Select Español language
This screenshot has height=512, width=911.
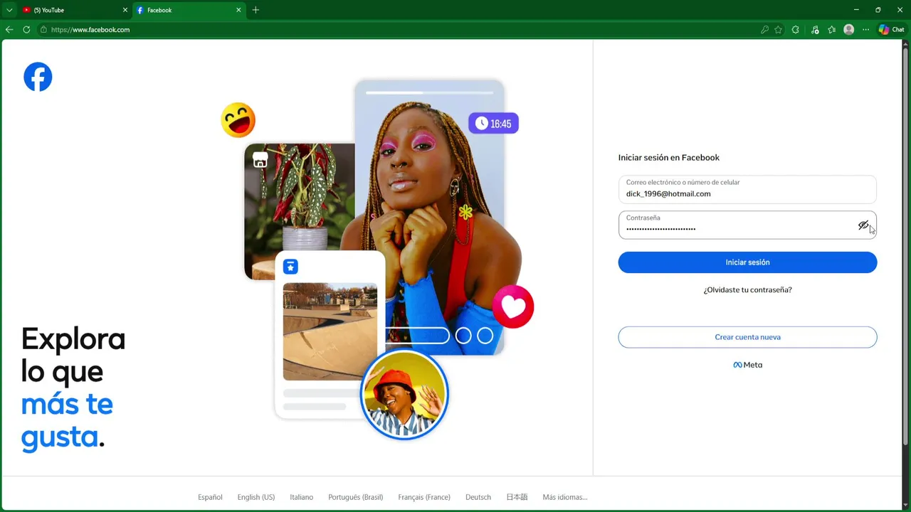pos(210,497)
